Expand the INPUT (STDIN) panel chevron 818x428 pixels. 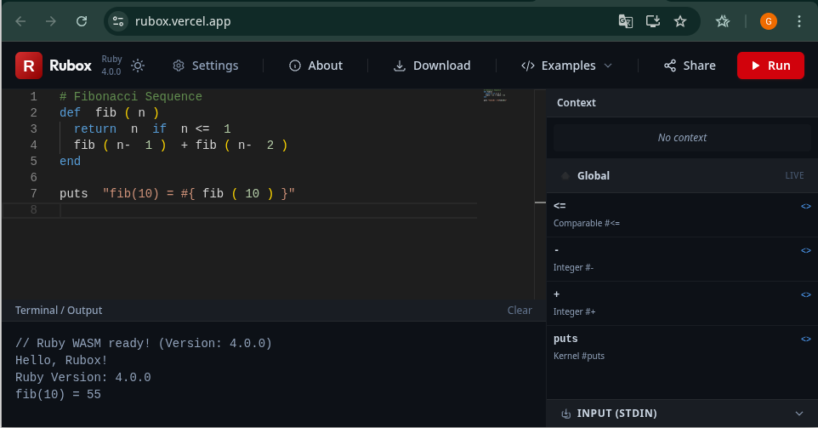(798, 414)
